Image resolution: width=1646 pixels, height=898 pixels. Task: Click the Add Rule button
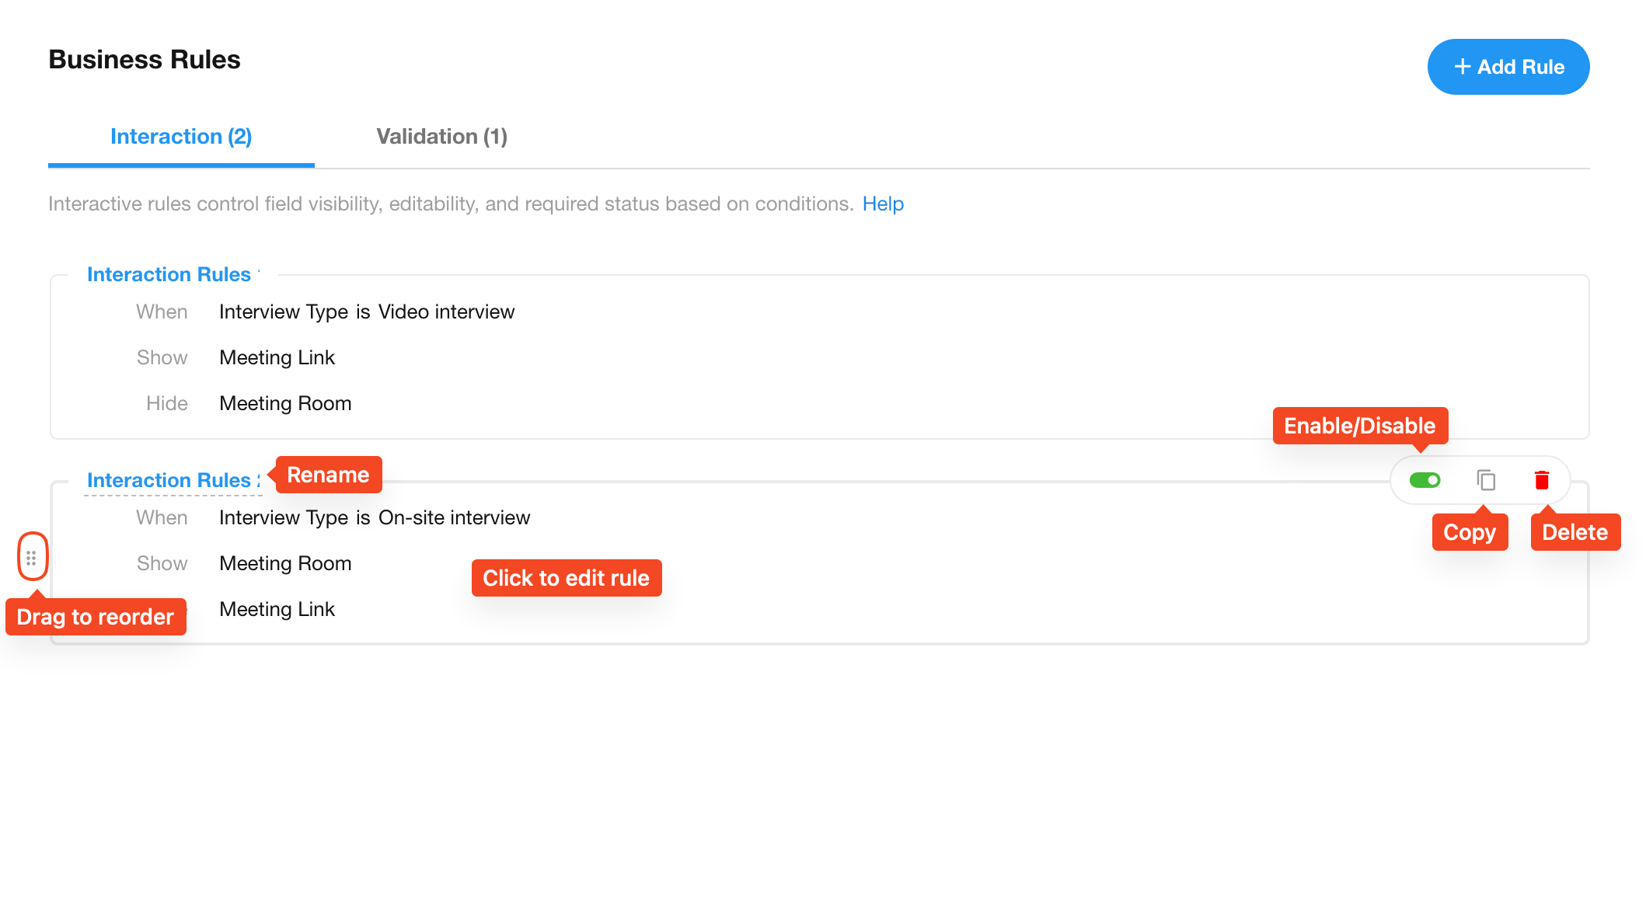1508,67
